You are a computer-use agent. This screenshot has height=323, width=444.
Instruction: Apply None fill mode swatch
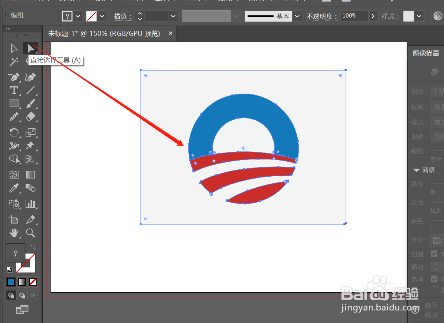(x=33, y=282)
